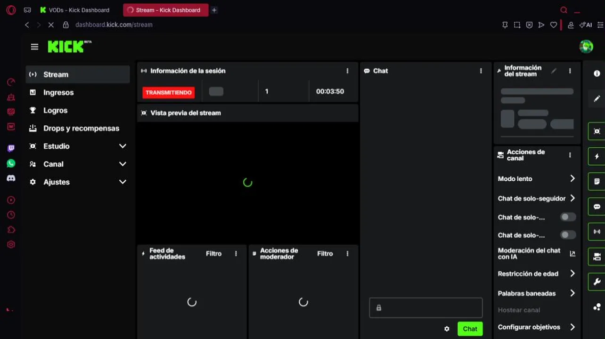
Task: Open Chat de solo-seguidor options arrow
Action: pyautogui.click(x=572, y=198)
